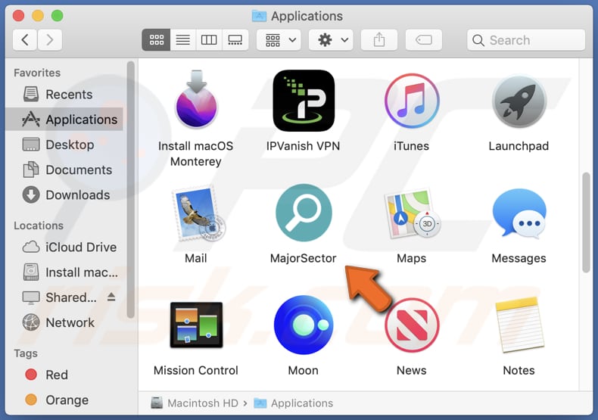The height and width of the screenshot is (420, 598).
Task: Open the IPVanish VPN app icon
Action: click(304, 101)
